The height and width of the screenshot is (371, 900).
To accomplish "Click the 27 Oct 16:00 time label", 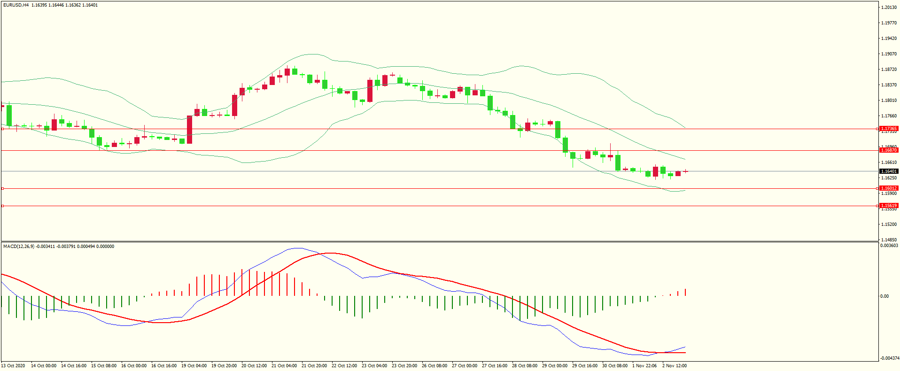I will click(x=495, y=366).
